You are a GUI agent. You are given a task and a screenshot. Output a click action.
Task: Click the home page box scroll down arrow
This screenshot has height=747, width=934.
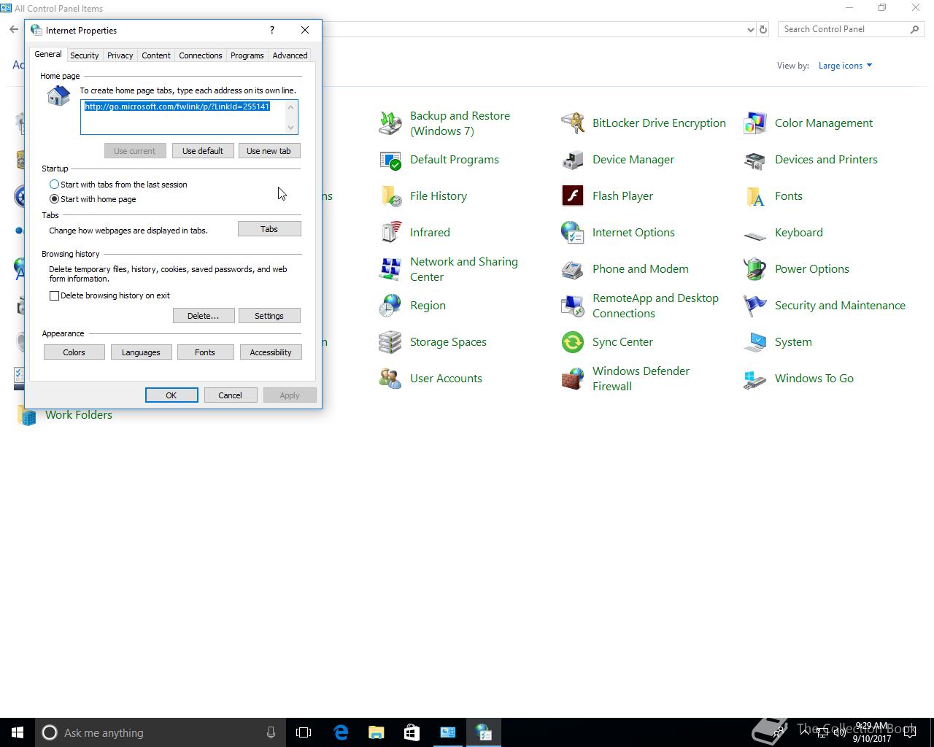291,128
